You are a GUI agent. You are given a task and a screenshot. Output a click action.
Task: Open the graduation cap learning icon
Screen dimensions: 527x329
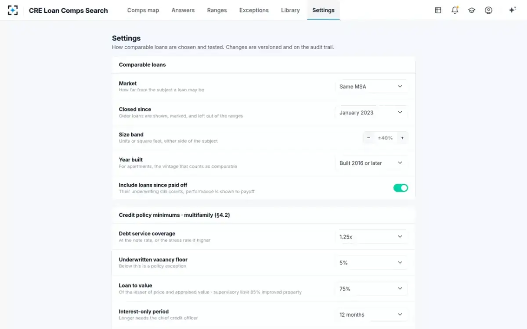coord(472,10)
